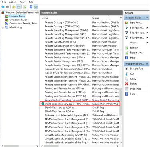The height and width of the screenshot is (147, 150).
Task: Open the Filter by Group submenu arrow
Action: click(x=147, y=38)
